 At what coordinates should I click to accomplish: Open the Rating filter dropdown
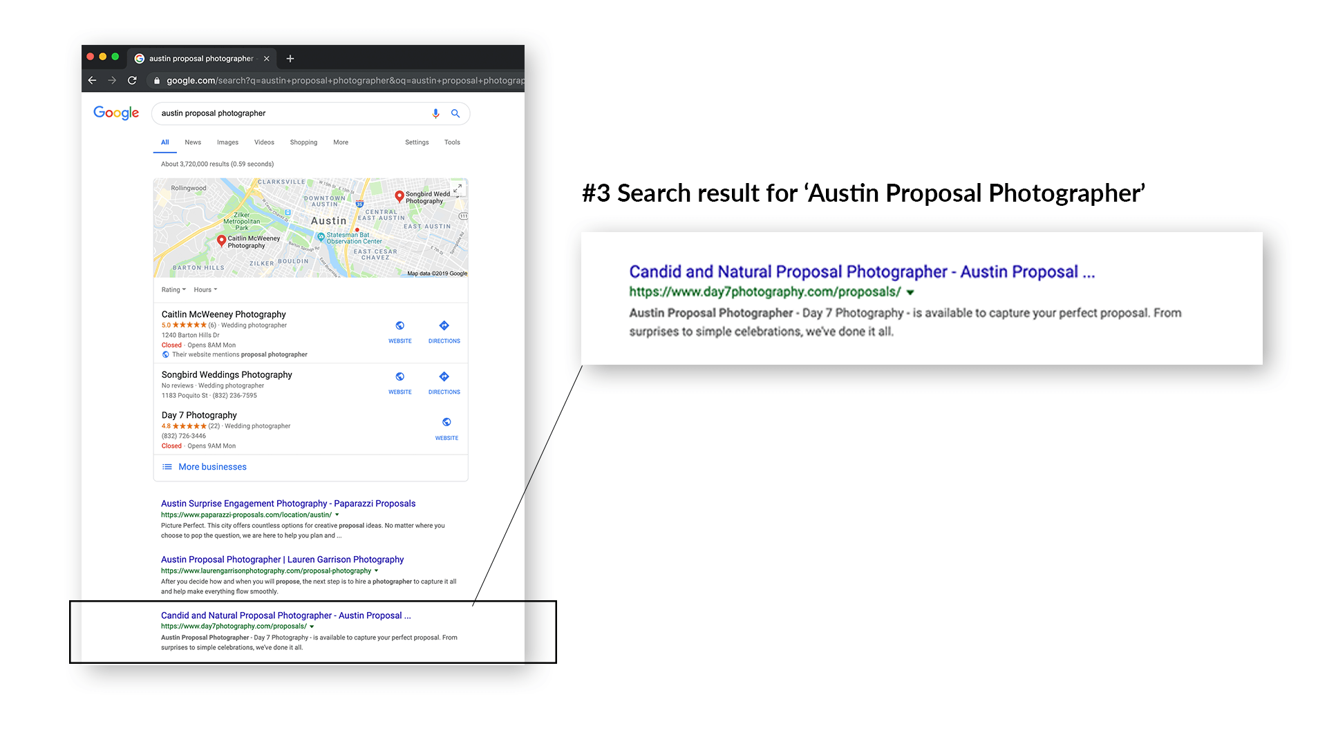tap(173, 290)
